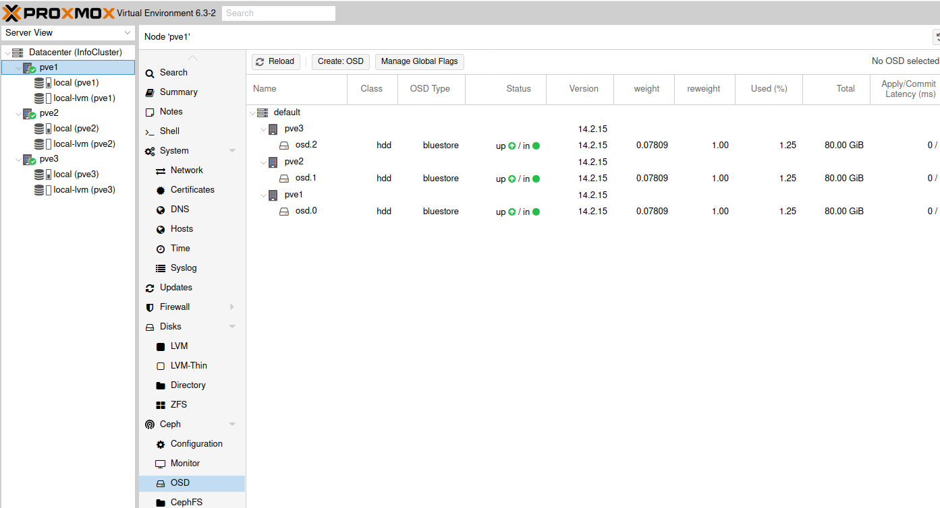Image resolution: width=940 pixels, height=508 pixels.
Task: Collapse the default OSD tree root
Action: (252, 113)
